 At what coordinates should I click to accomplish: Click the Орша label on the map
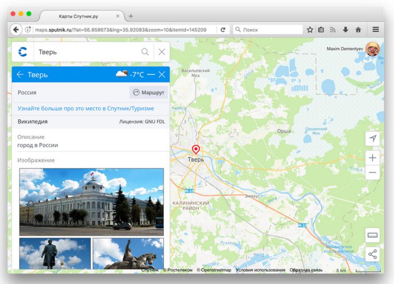point(284,131)
